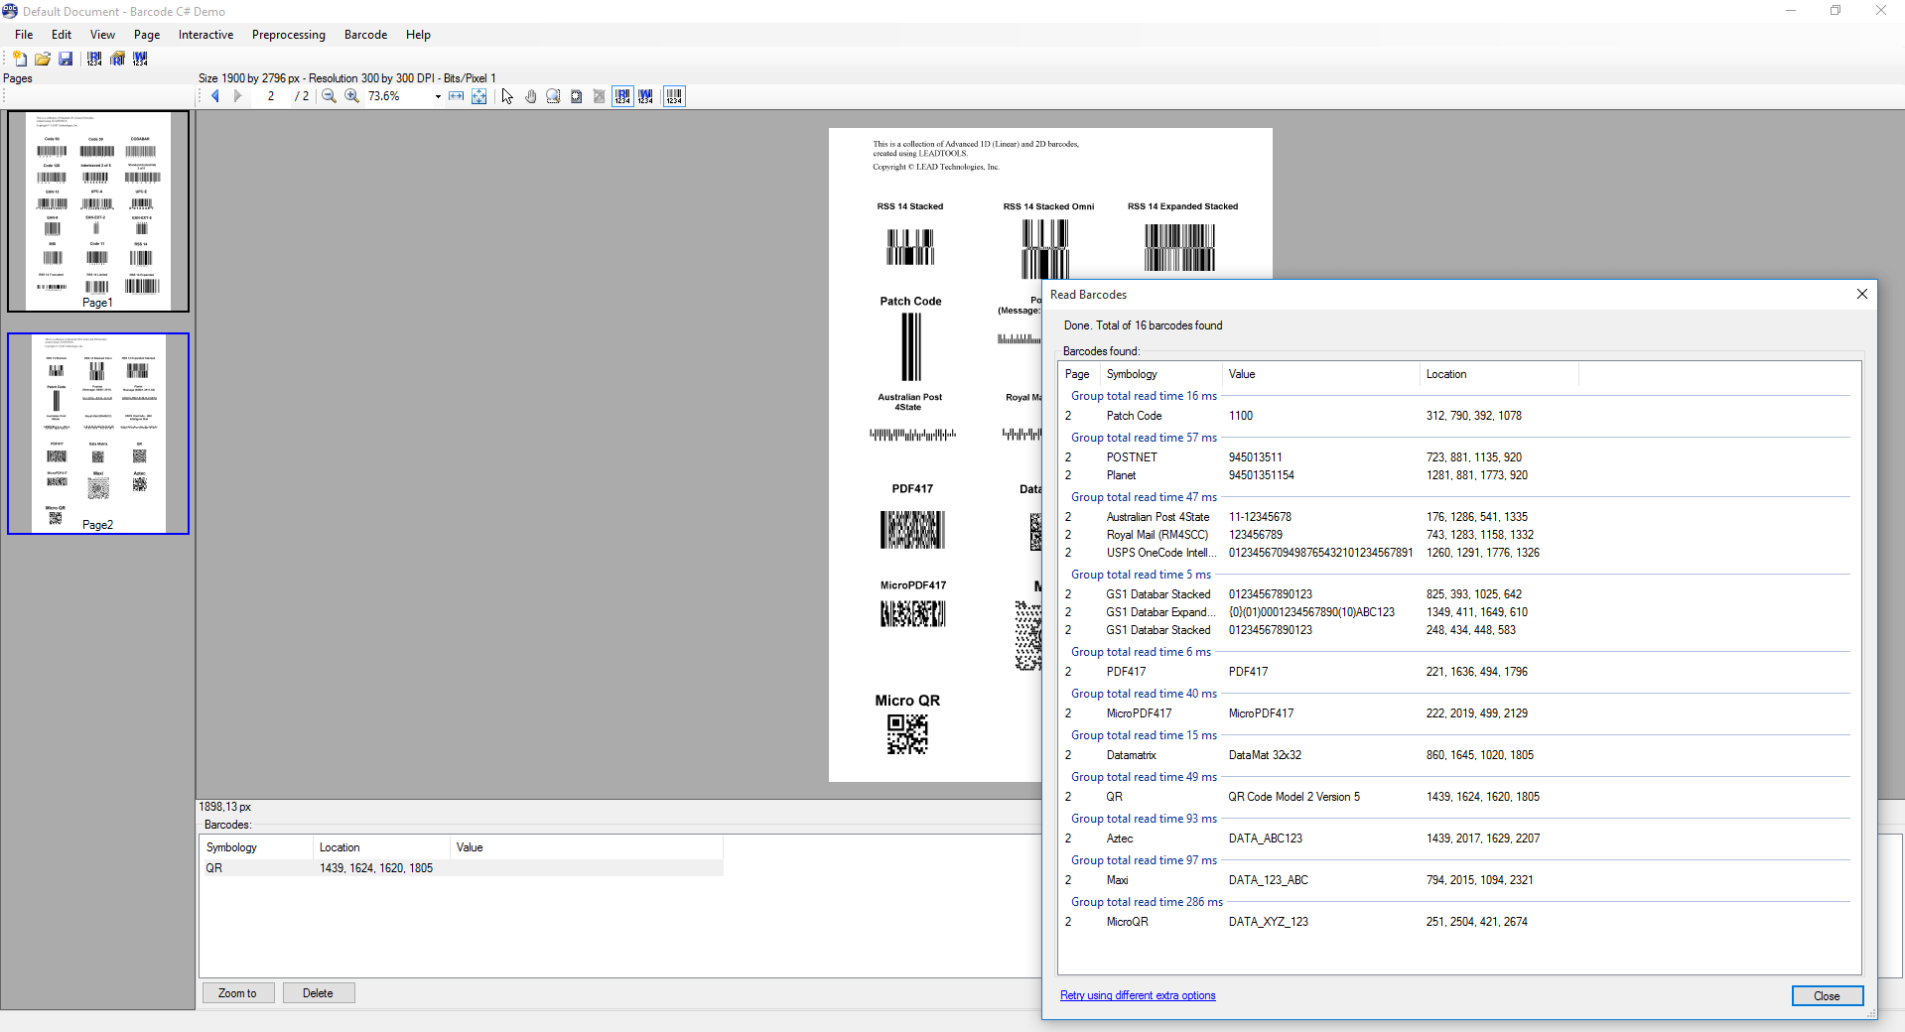Open the Help menu
This screenshot has height=1032, width=1905.
[x=418, y=35]
